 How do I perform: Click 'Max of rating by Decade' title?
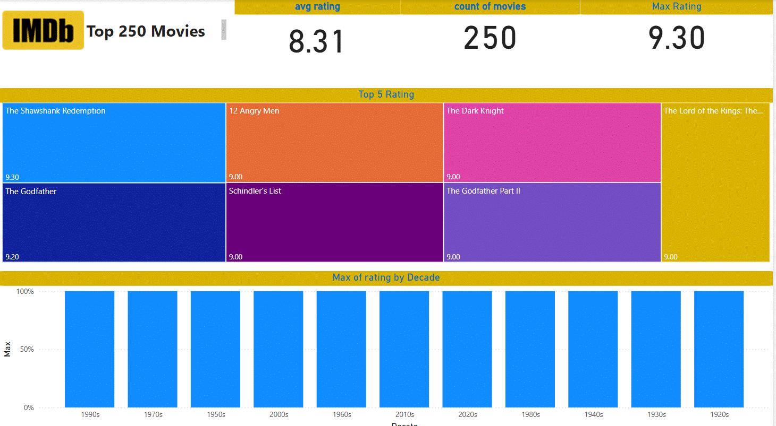tap(386, 277)
